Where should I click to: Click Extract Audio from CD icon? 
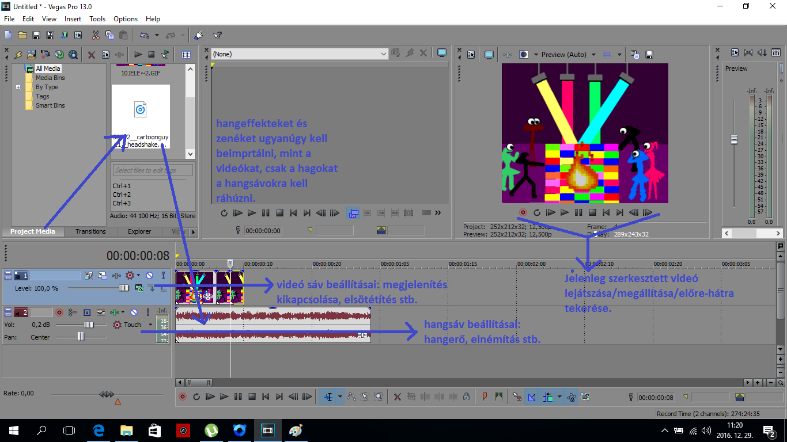[x=59, y=55]
